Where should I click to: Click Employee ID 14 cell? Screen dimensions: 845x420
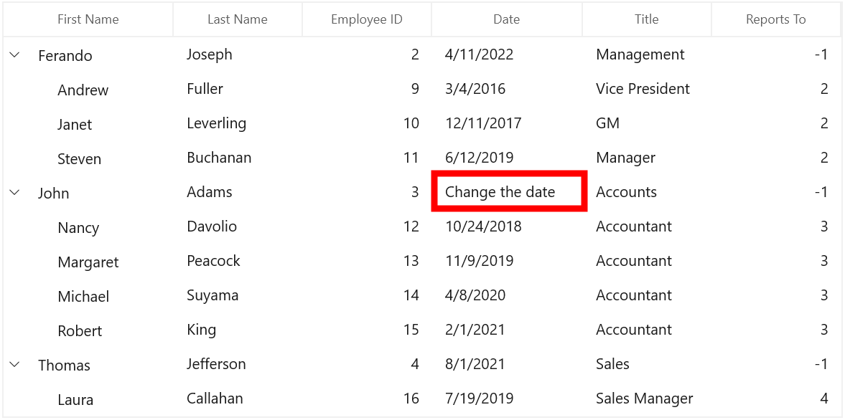411,295
